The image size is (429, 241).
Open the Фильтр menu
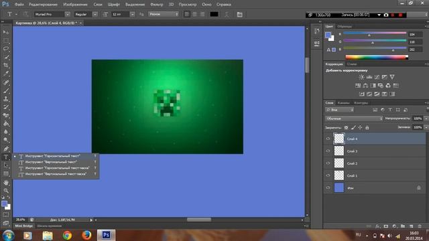click(x=156, y=5)
